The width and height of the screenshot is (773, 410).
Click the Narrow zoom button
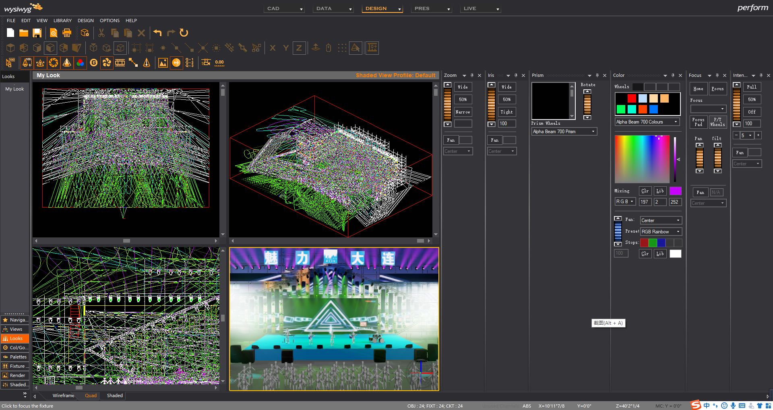click(463, 112)
